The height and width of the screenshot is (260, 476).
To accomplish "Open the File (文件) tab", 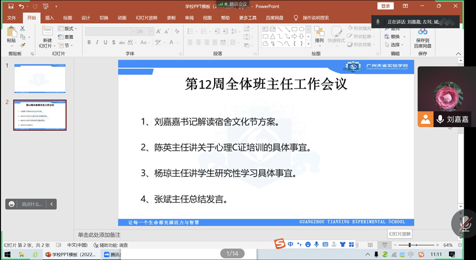I will [x=12, y=18].
